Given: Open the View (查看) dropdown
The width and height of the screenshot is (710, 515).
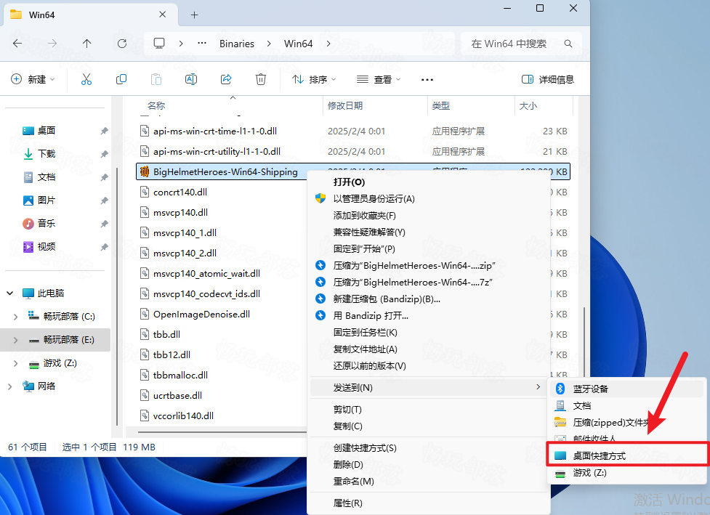Looking at the screenshot, I should click(x=379, y=80).
